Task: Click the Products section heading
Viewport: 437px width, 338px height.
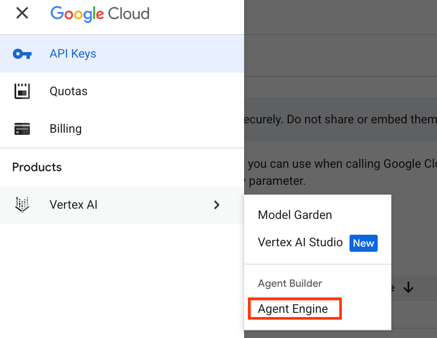Action: tap(37, 167)
